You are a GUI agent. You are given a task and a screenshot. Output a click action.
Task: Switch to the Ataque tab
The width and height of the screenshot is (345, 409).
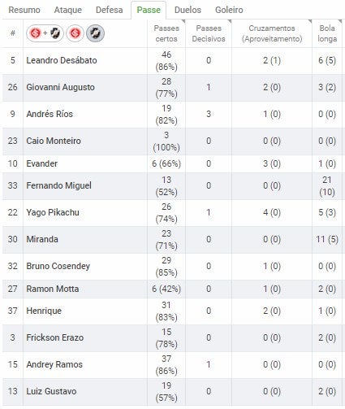point(68,10)
